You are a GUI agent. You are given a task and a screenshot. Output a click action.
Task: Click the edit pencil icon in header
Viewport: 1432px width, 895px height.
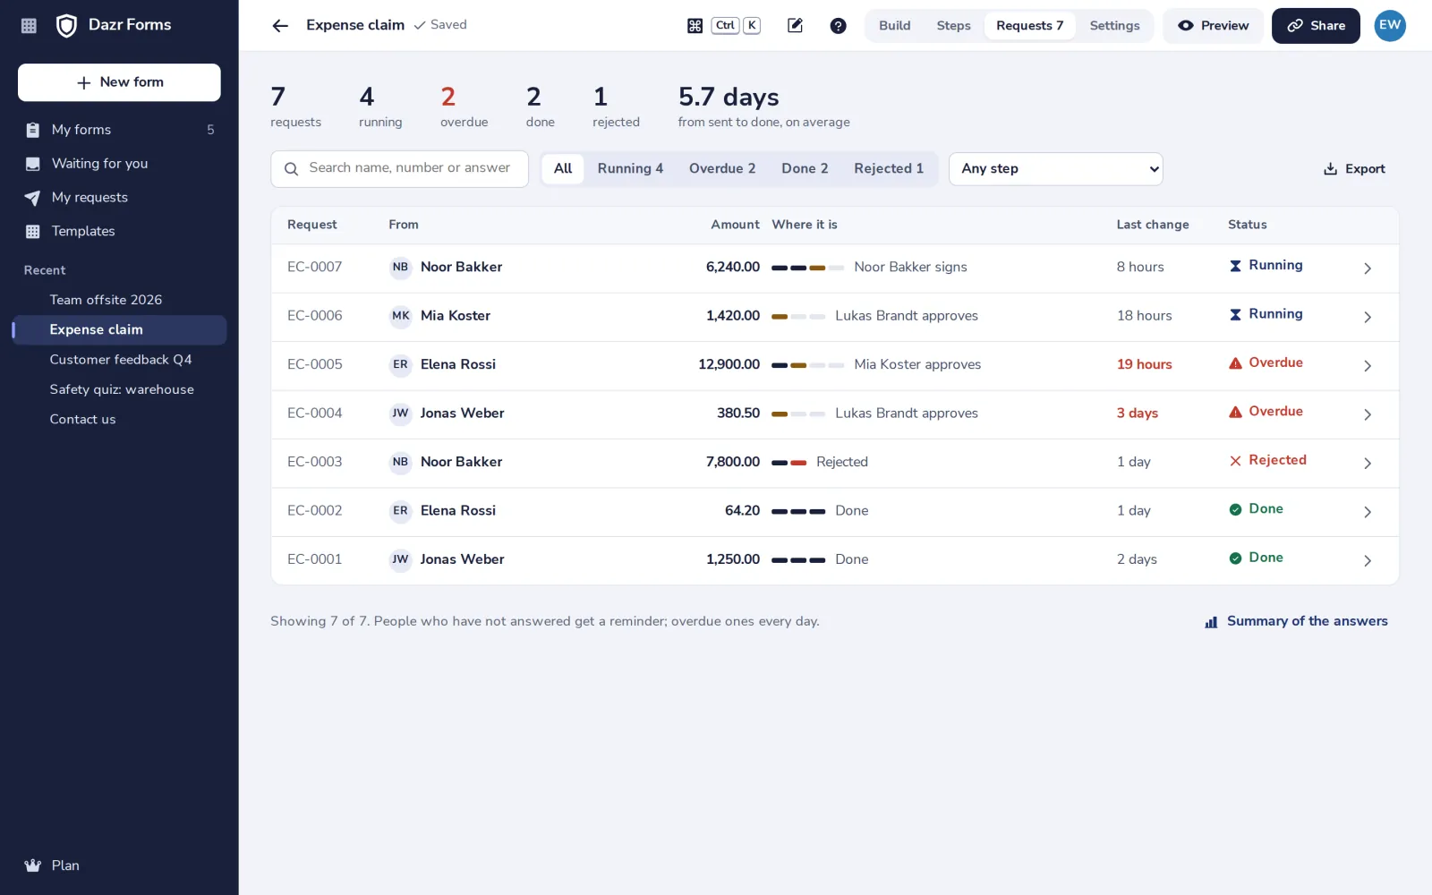(x=795, y=26)
